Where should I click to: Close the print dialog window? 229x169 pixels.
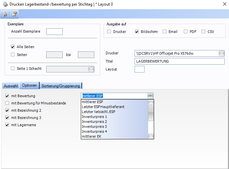click(221, 4)
